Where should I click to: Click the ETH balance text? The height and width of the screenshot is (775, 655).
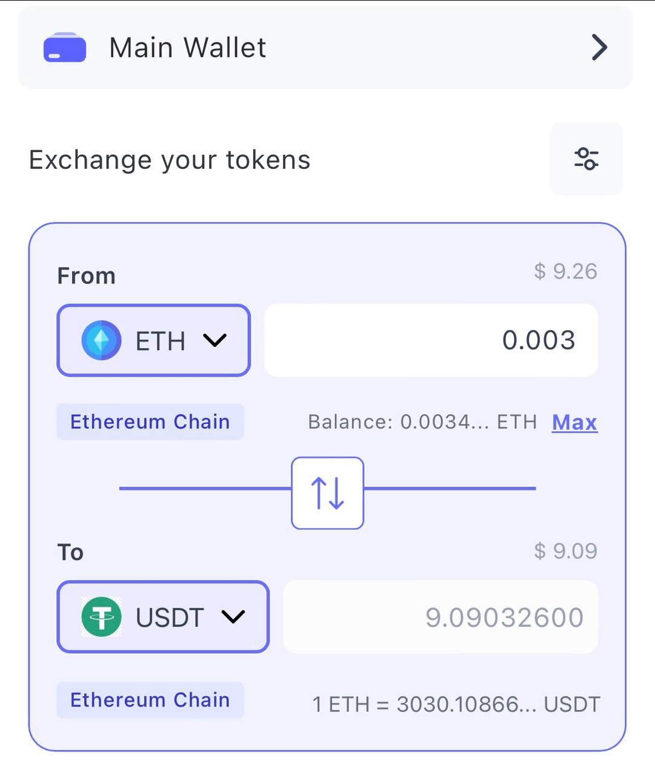coord(422,422)
